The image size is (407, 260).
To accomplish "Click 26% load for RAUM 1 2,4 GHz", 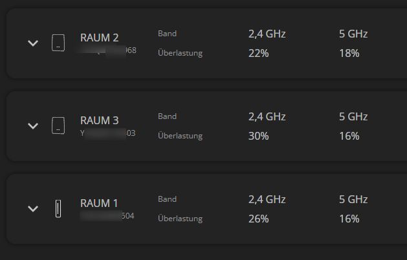I will click(258, 219).
